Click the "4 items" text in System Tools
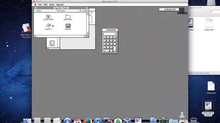 pyautogui.click(x=38, y=11)
